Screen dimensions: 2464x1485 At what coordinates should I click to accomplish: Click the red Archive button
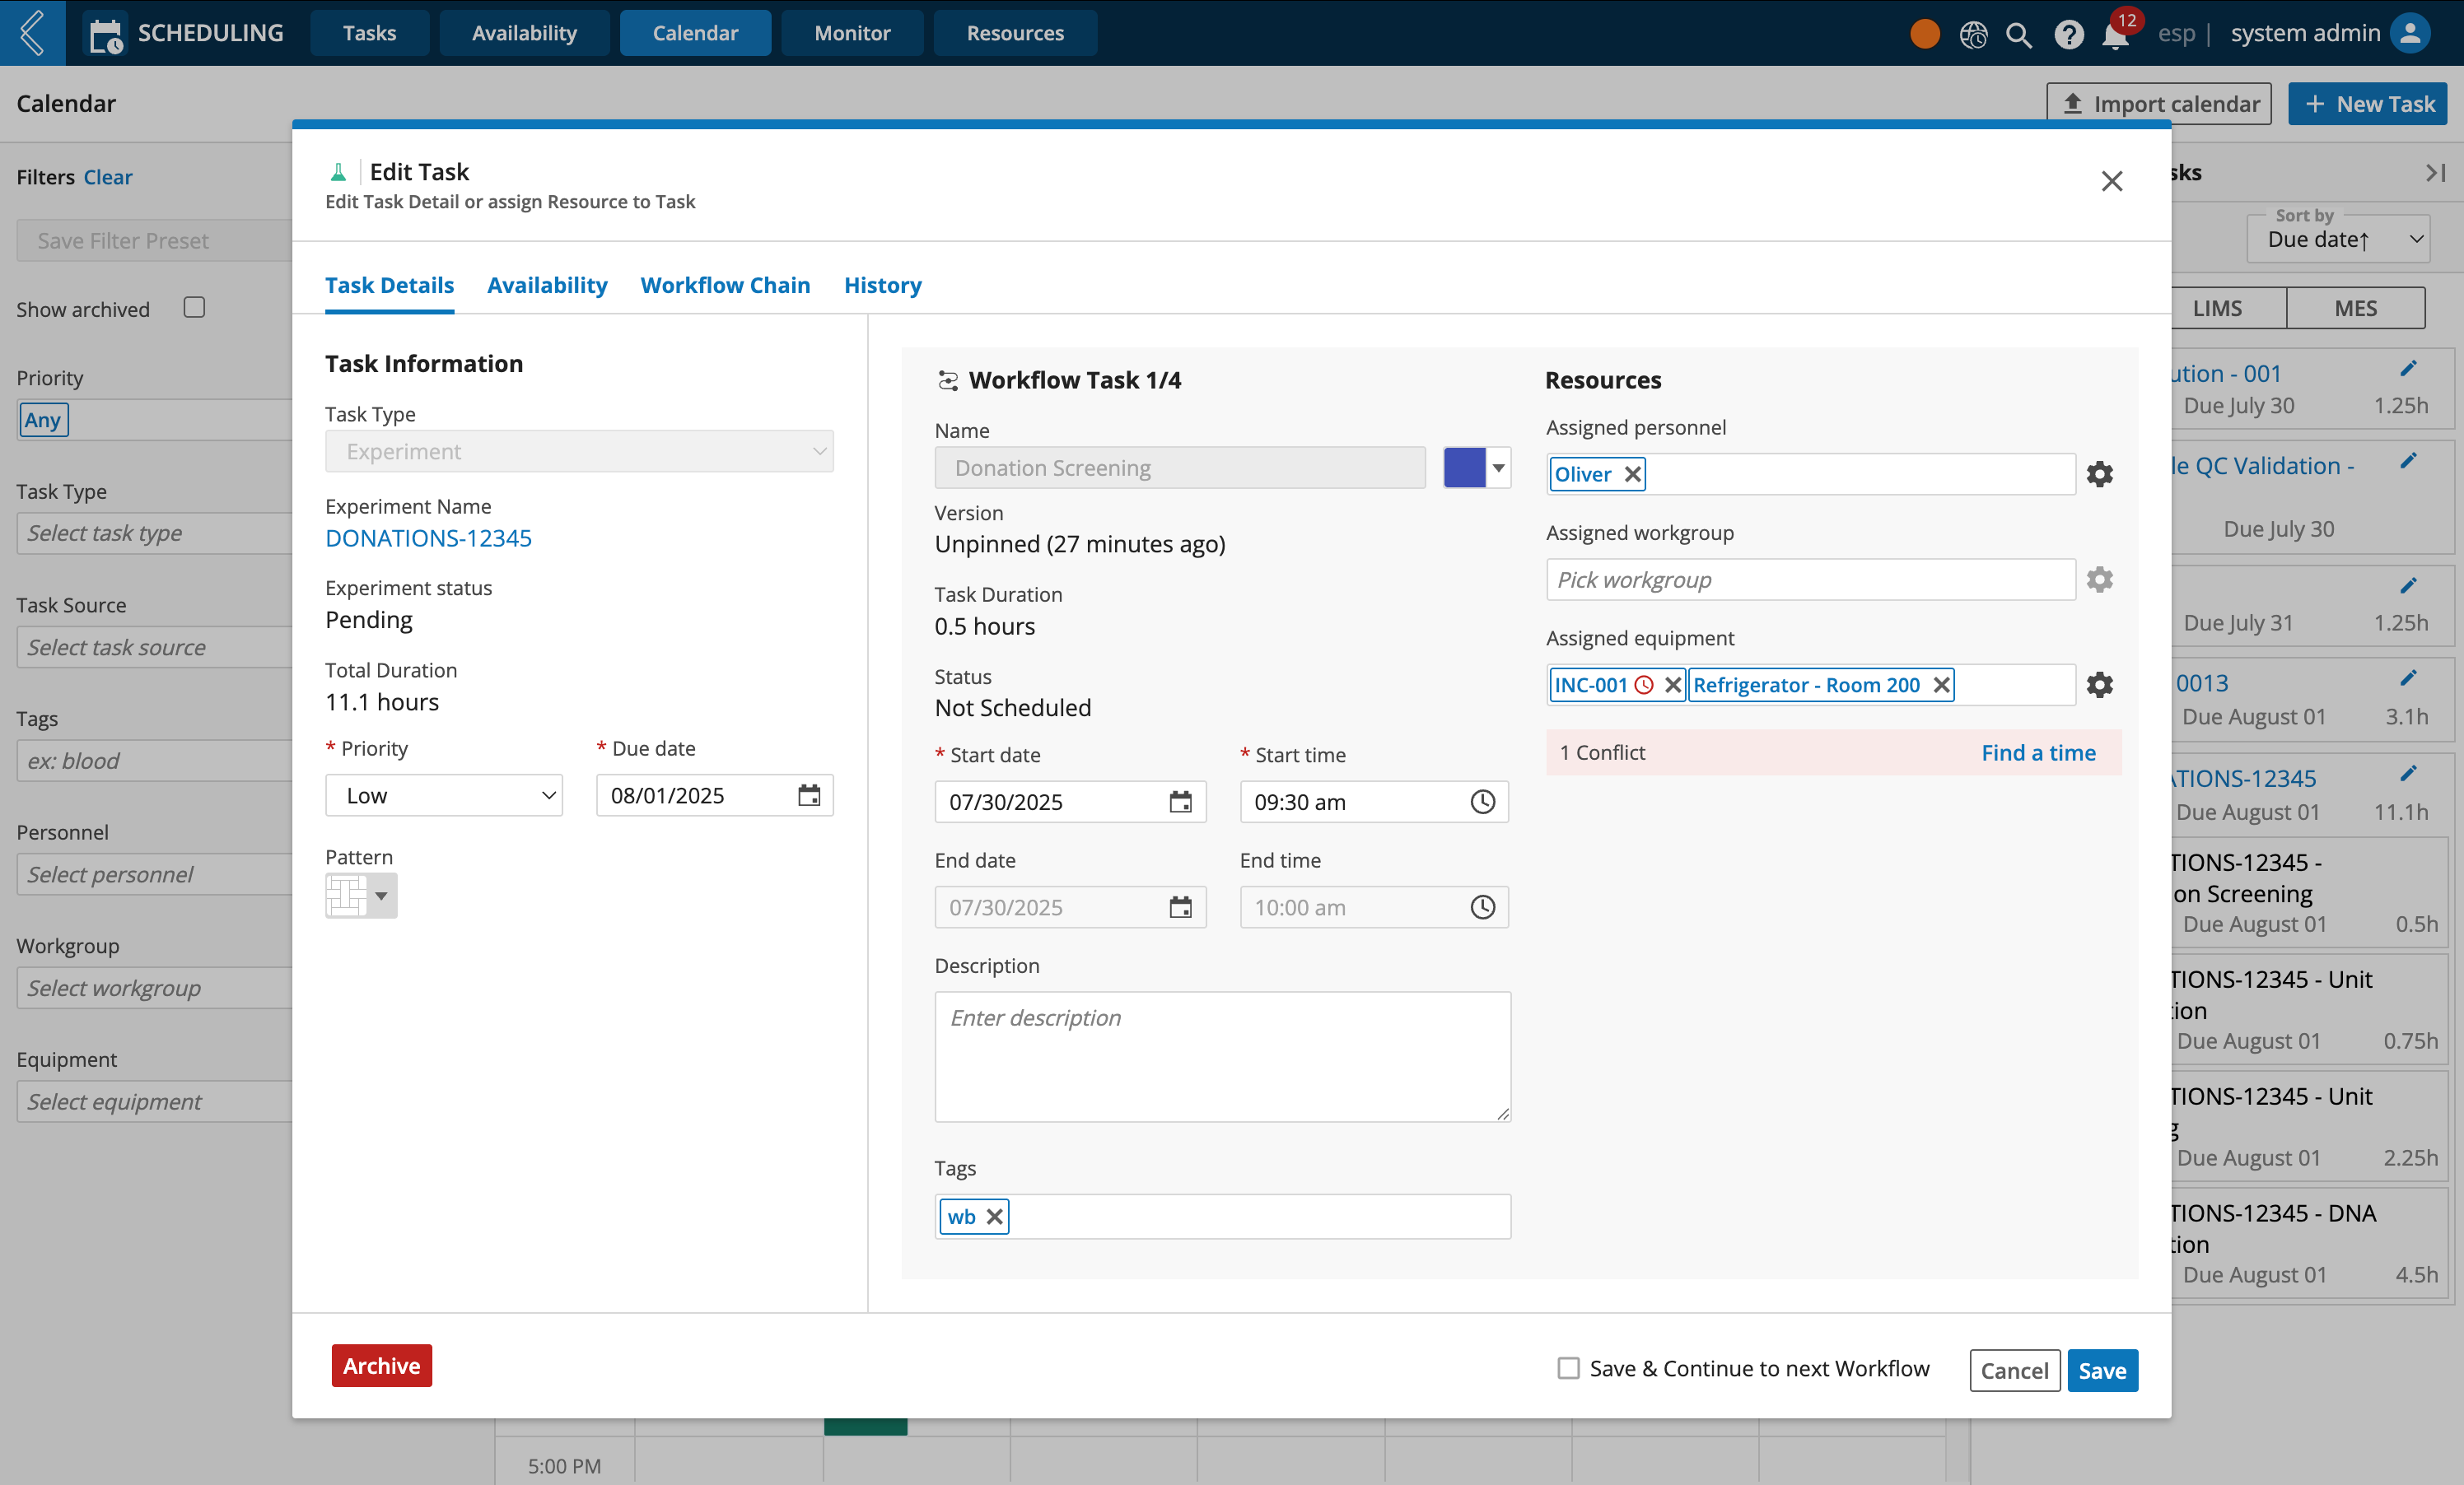tap(381, 1366)
